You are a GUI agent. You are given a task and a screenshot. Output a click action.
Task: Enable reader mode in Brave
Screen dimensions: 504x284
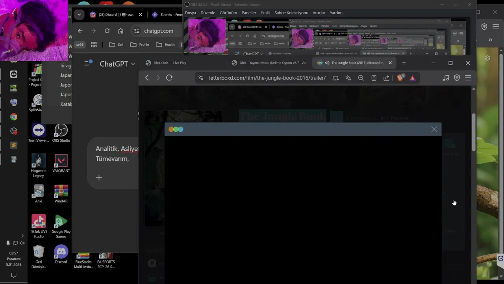[x=374, y=78]
